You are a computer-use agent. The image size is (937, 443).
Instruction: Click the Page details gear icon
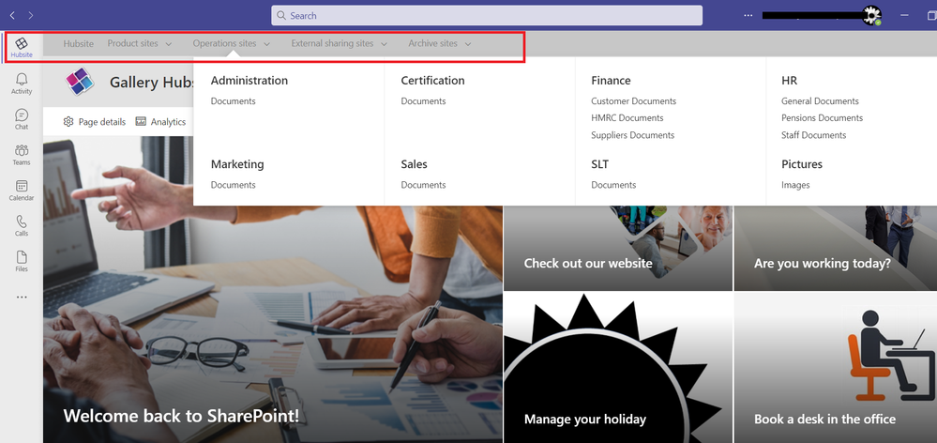pos(68,122)
